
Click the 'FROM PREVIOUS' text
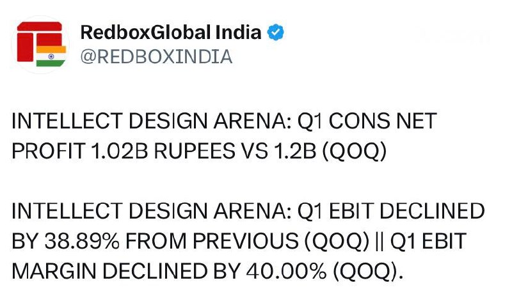212,242
